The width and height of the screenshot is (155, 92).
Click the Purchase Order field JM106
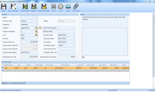67,45
